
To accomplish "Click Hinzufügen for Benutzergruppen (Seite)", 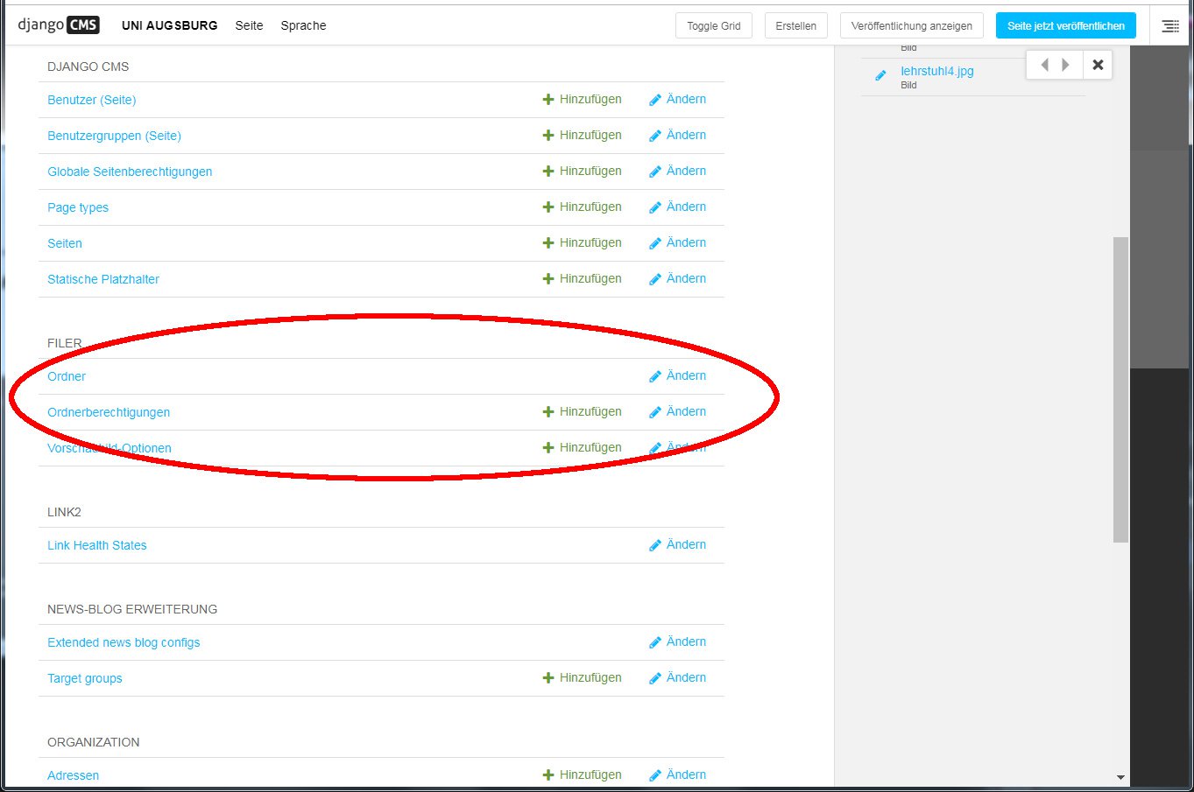I will pos(583,135).
